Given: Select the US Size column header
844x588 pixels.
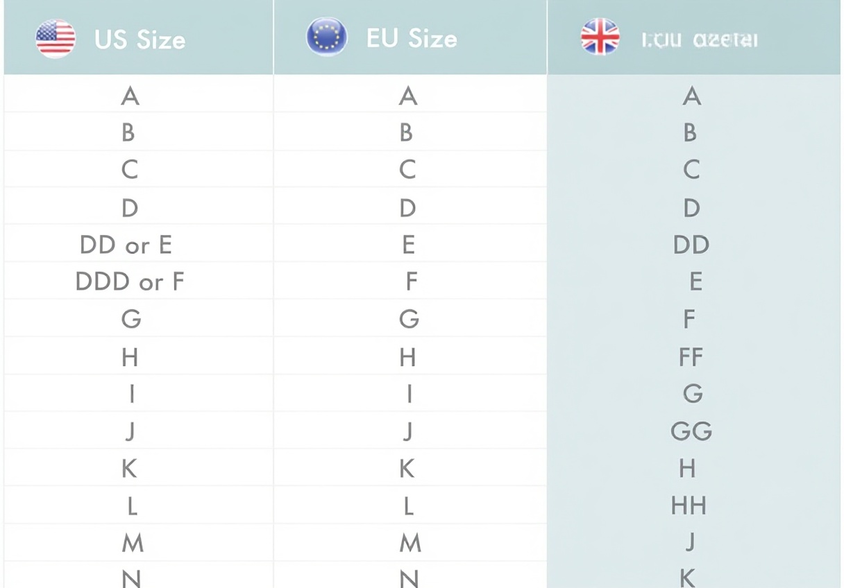Looking at the screenshot, I should (x=140, y=39).
